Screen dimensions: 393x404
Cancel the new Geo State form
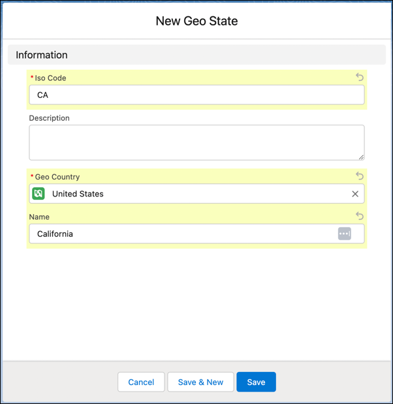pos(141,382)
